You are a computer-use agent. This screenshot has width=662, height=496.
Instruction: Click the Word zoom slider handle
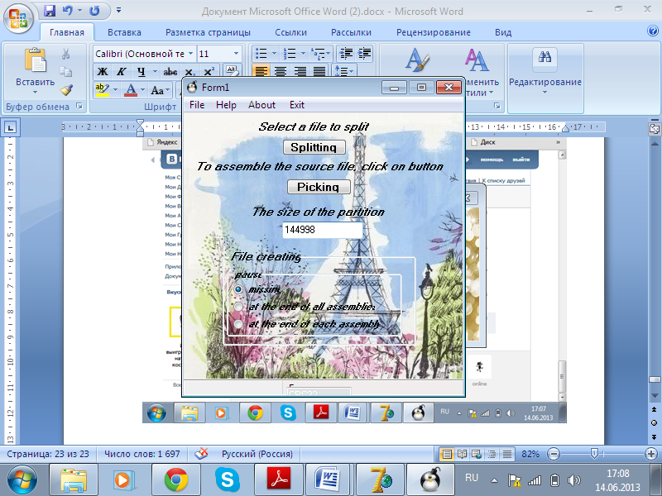(594, 454)
